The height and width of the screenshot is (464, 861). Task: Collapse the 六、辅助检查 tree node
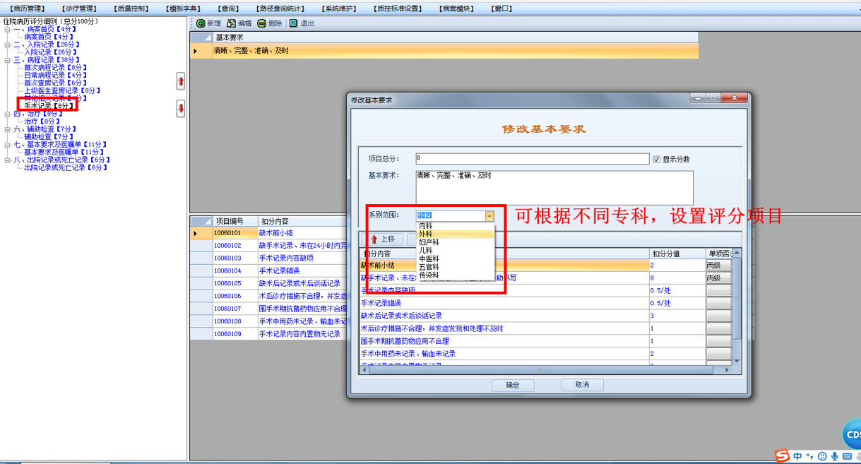(x=7, y=129)
